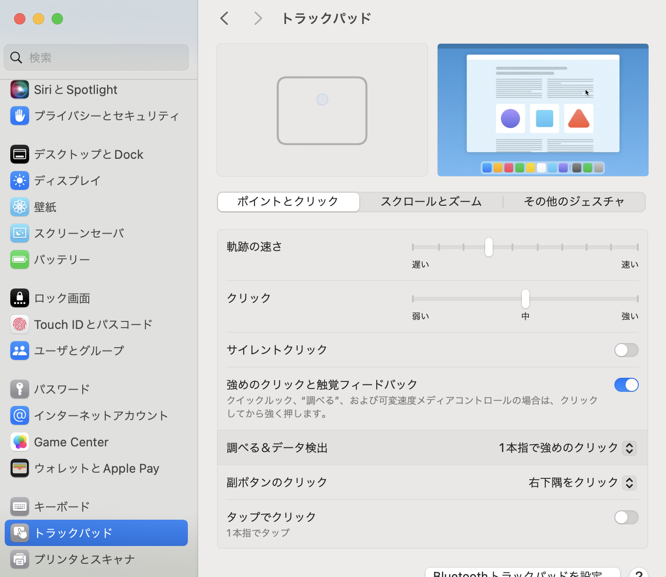Image resolution: width=666 pixels, height=577 pixels.
Task: Open ウォレットと Apple Pay icon
Action: tap(19, 468)
